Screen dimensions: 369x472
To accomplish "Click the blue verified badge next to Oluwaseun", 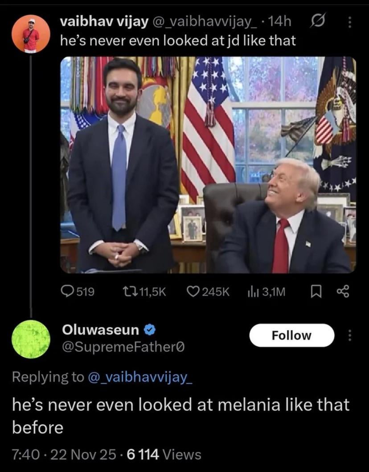I will pos(151,330).
